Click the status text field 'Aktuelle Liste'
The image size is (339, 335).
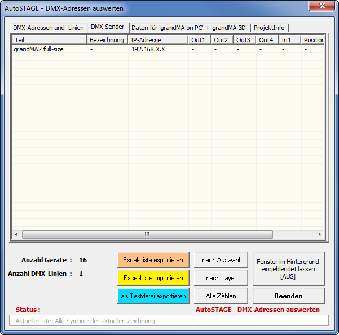tap(169, 321)
